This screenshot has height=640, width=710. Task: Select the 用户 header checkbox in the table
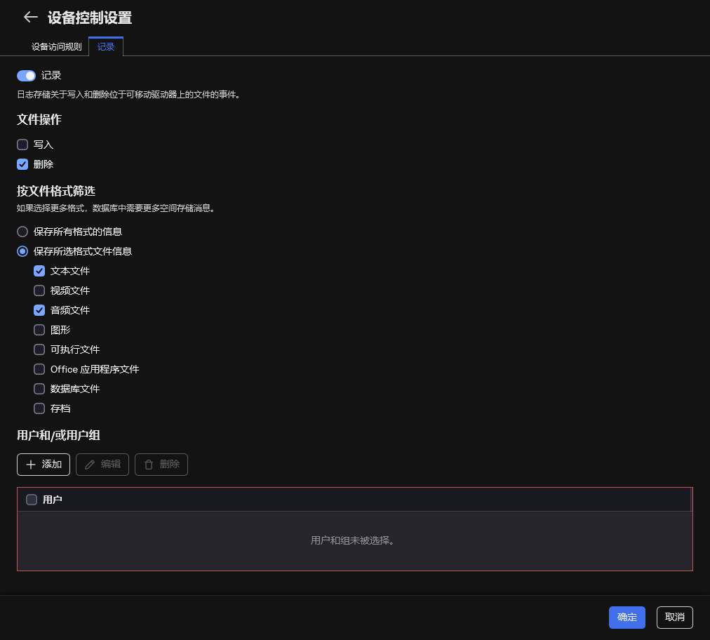pos(31,499)
